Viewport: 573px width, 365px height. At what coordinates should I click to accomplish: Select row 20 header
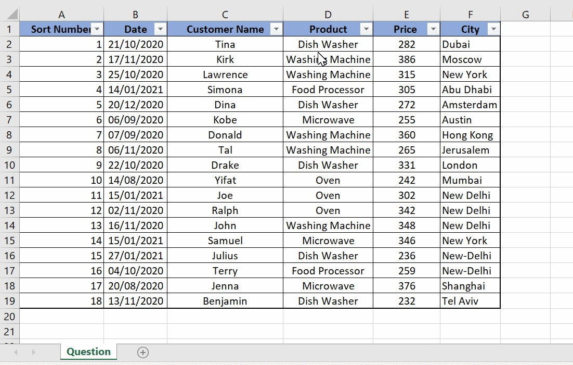tap(9, 316)
